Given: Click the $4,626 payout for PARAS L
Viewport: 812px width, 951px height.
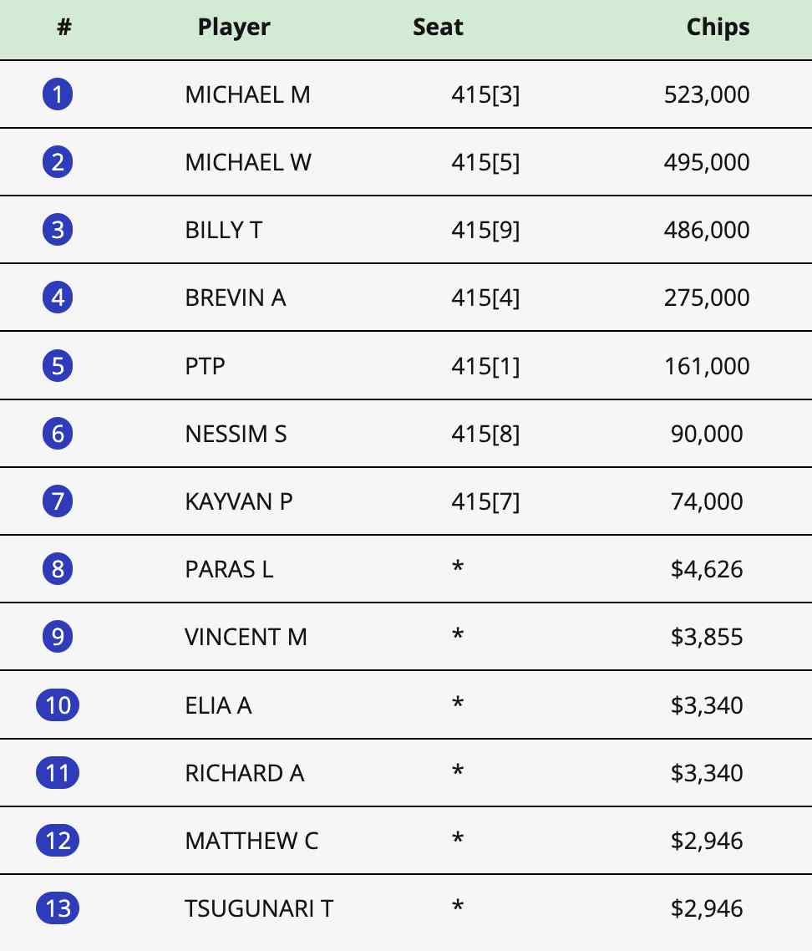Looking at the screenshot, I should click(x=706, y=569).
